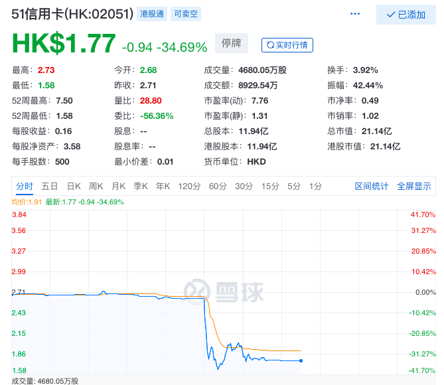444x385 pixels.
Task: Click the 市净率 value 0.49
Action: click(370, 101)
